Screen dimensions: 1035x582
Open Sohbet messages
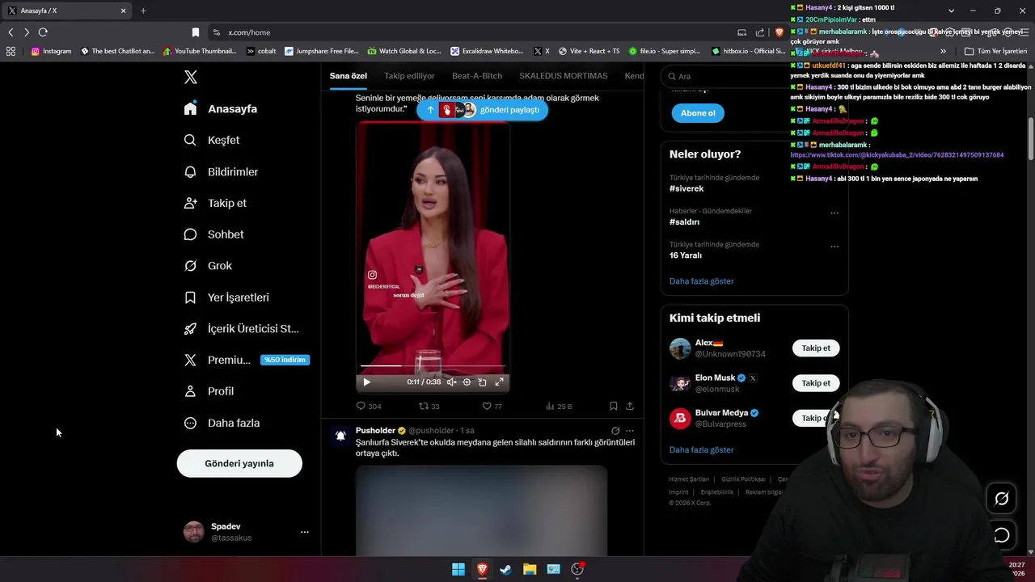point(213,234)
